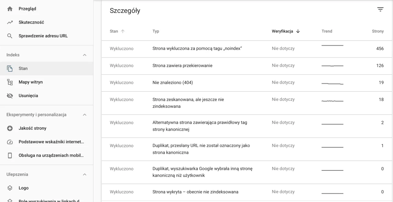Click the Skuteczność performance graph icon

pyautogui.click(x=10, y=22)
